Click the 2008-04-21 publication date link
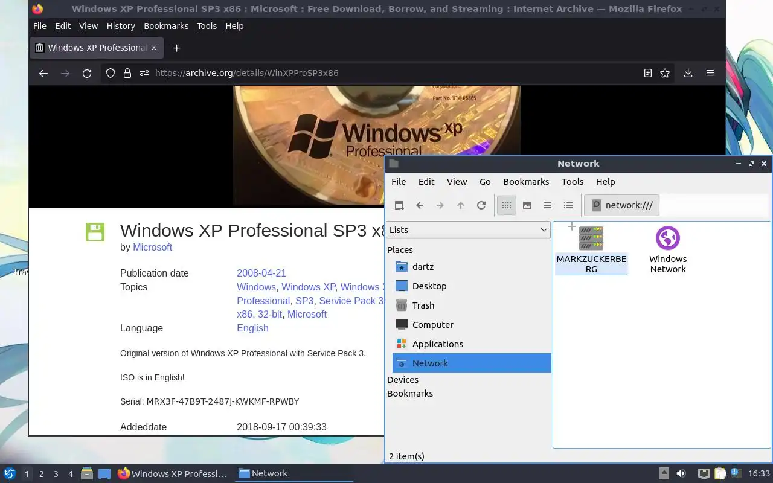 click(261, 273)
